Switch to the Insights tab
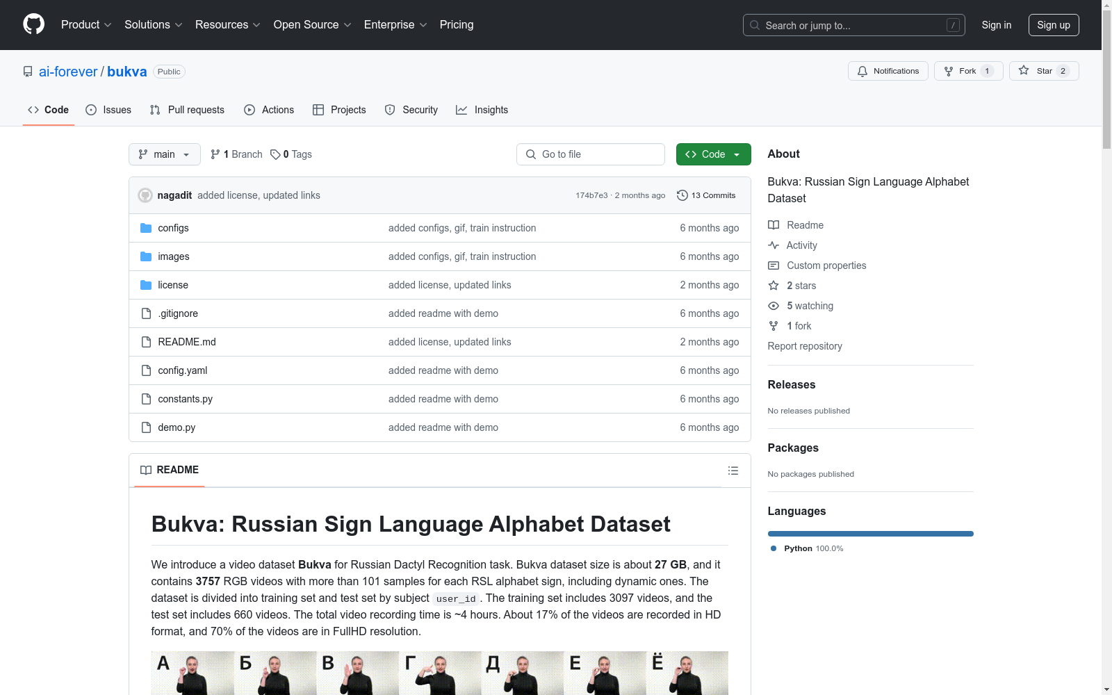This screenshot has width=1112, height=695. click(482, 110)
